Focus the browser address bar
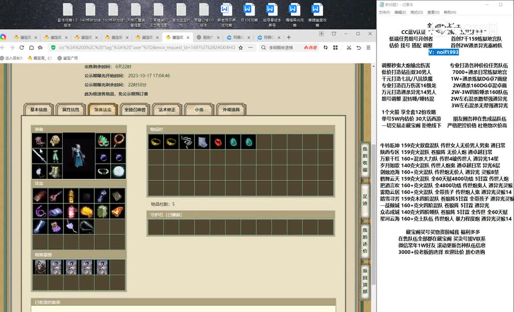The height and width of the screenshot is (312, 514). [147, 48]
